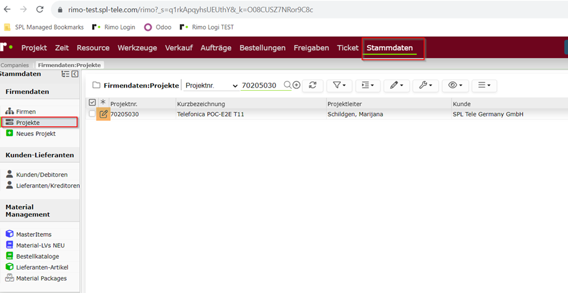This screenshot has height=293, width=568.
Task: Click the browser address bar URL
Action: coord(191,10)
